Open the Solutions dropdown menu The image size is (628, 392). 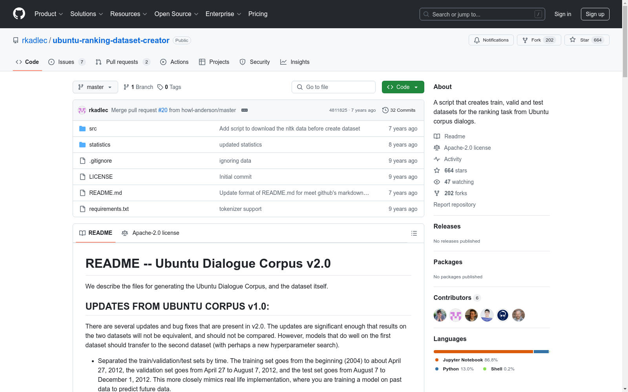[87, 14]
